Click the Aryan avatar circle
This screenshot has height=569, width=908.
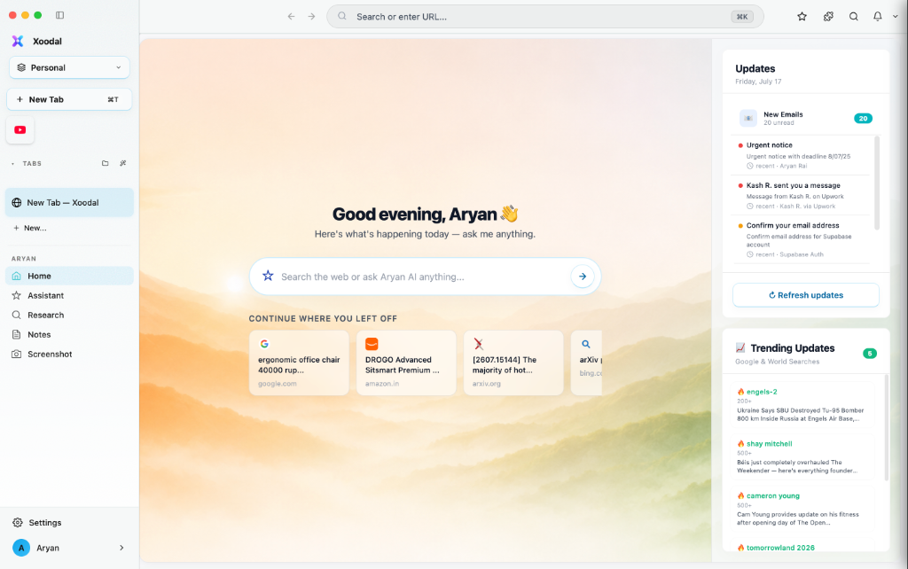[21, 548]
